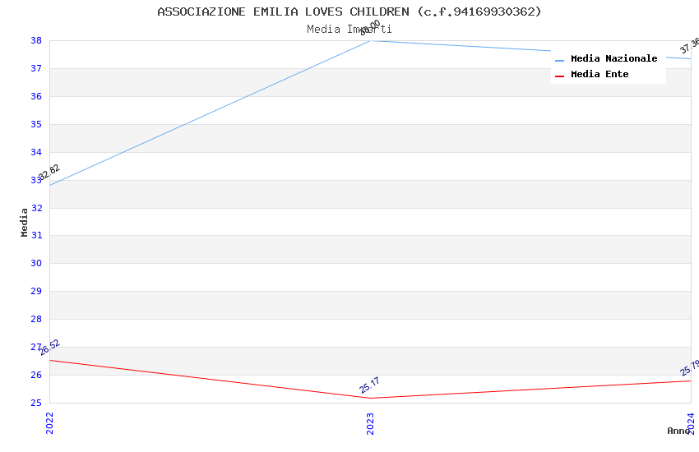The height and width of the screenshot is (452, 699).
Task: Click the Media y-axis title
Action: click(24, 222)
